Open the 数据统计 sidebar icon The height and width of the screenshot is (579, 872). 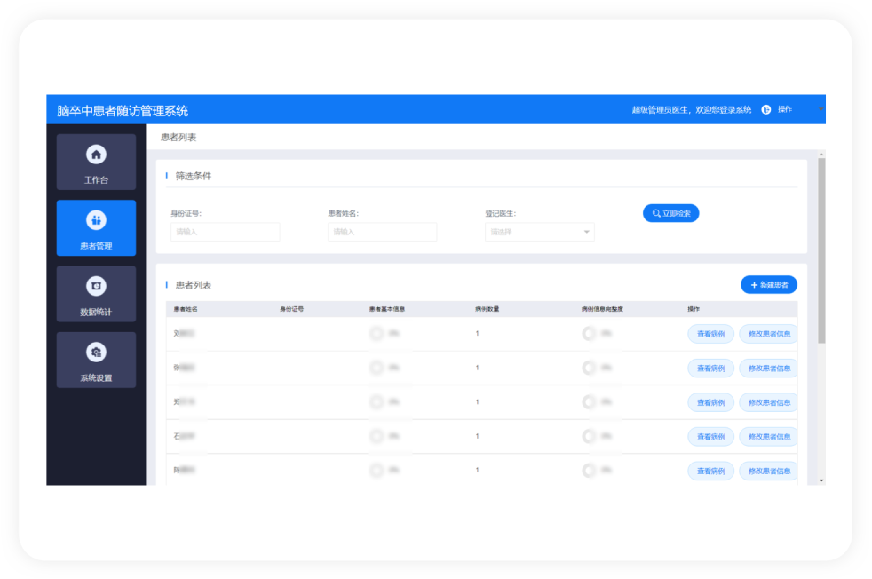(96, 286)
